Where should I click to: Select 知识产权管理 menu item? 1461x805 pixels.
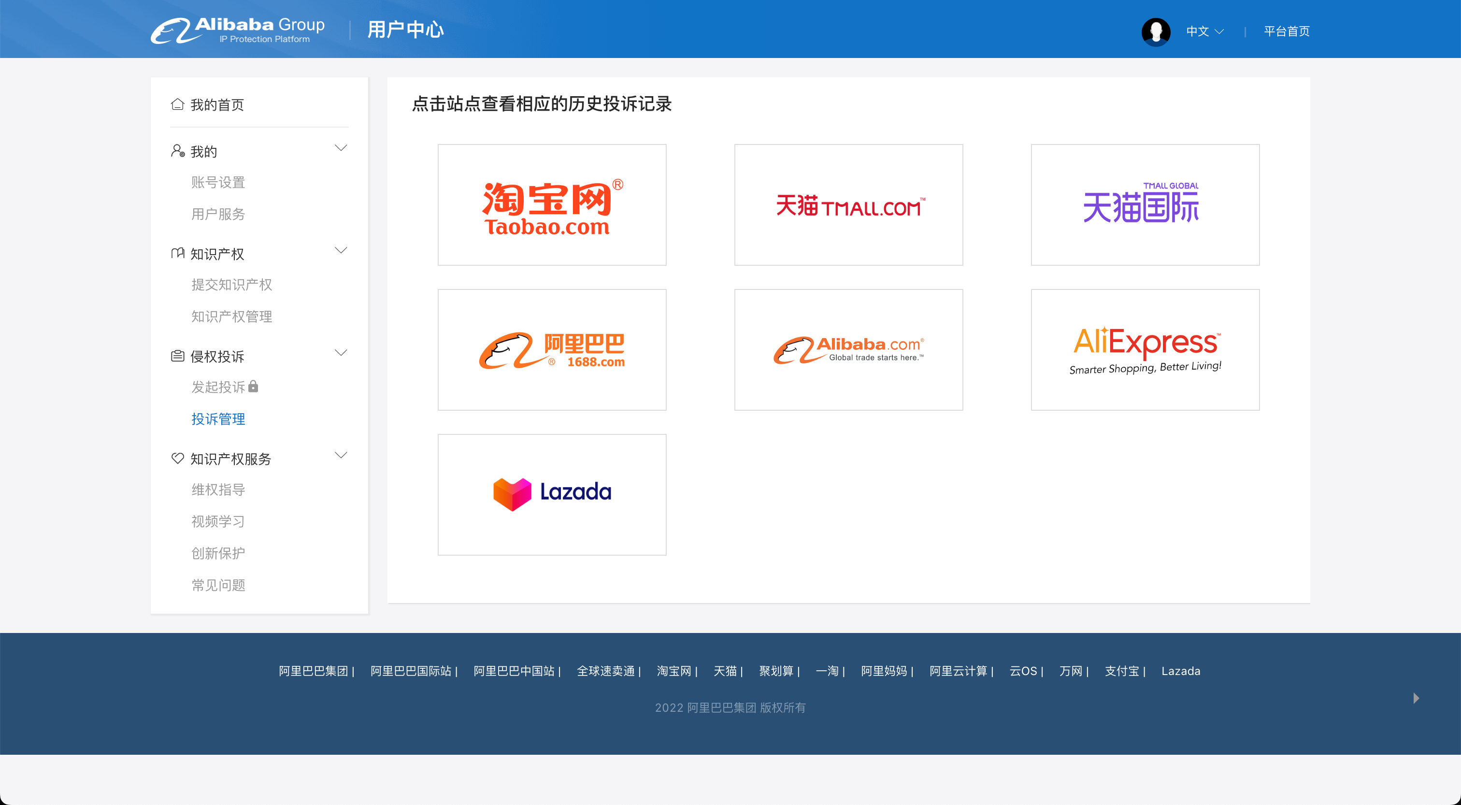232,316
